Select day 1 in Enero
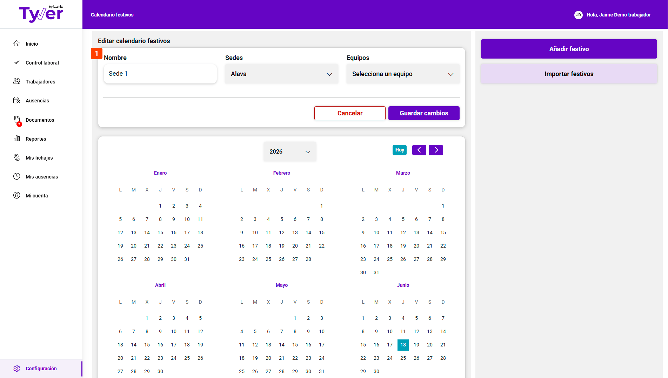The image size is (668, 378). click(160, 206)
